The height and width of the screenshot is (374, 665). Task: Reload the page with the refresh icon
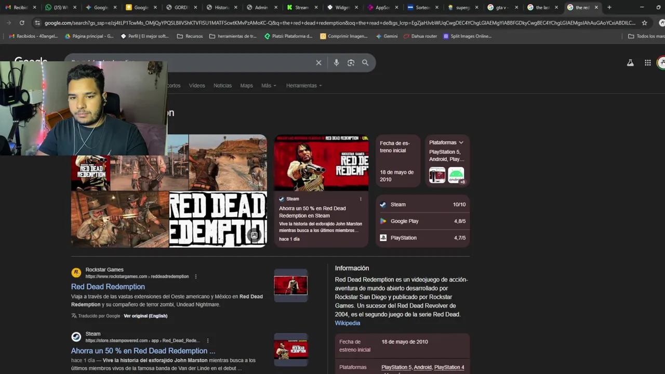pos(22,23)
